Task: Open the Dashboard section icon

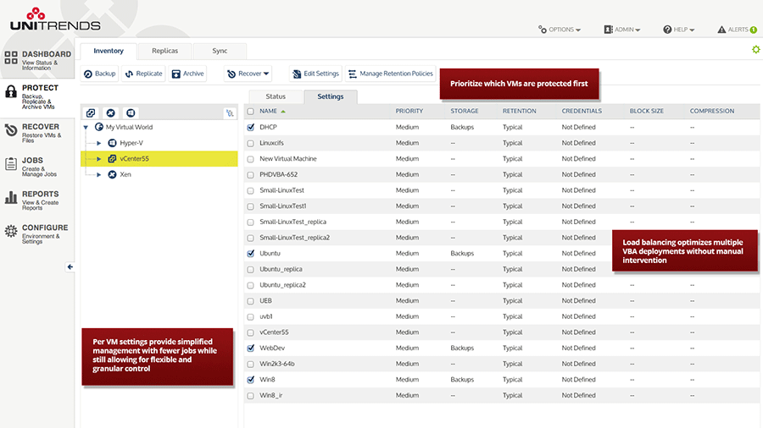Action: 11,58
